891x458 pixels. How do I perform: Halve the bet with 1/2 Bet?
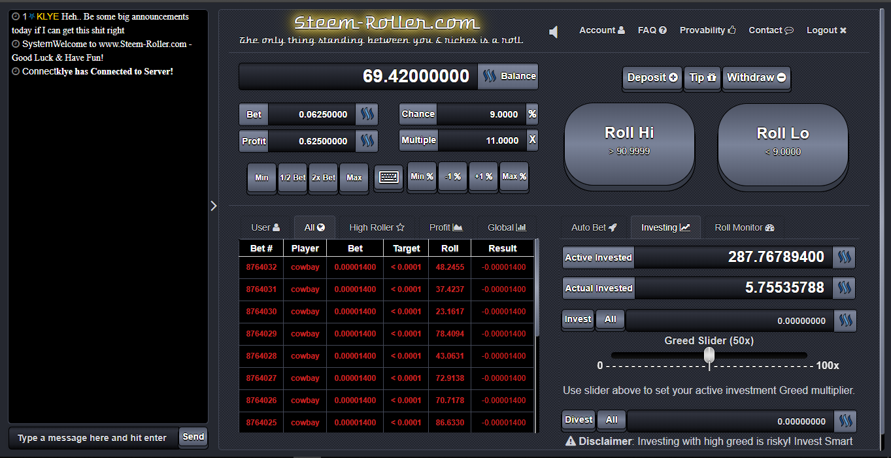coord(292,177)
